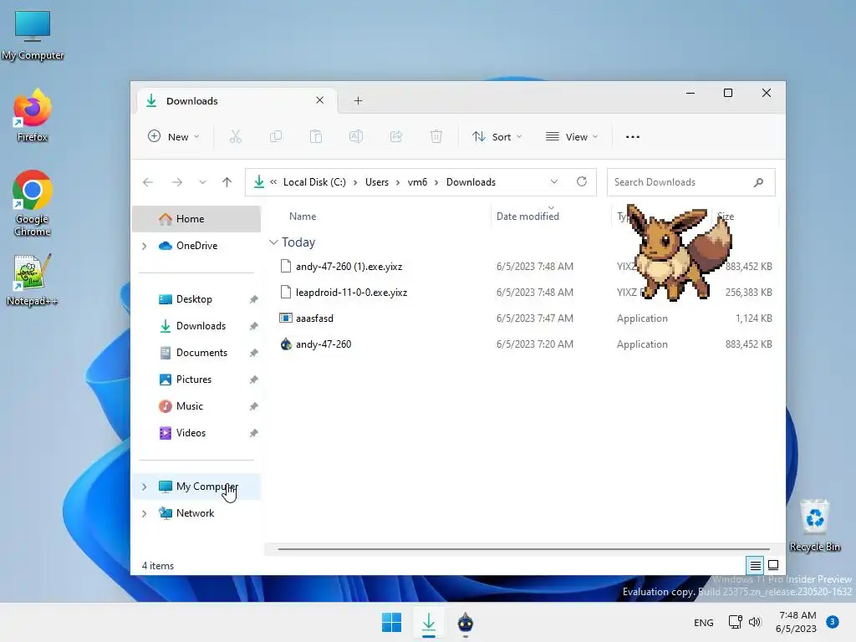Click Downloads explorer icon on taskbar
This screenshot has height=642, width=856.
tap(429, 622)
